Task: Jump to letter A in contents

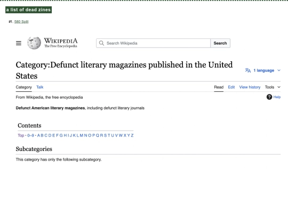Action: [38, 135]
